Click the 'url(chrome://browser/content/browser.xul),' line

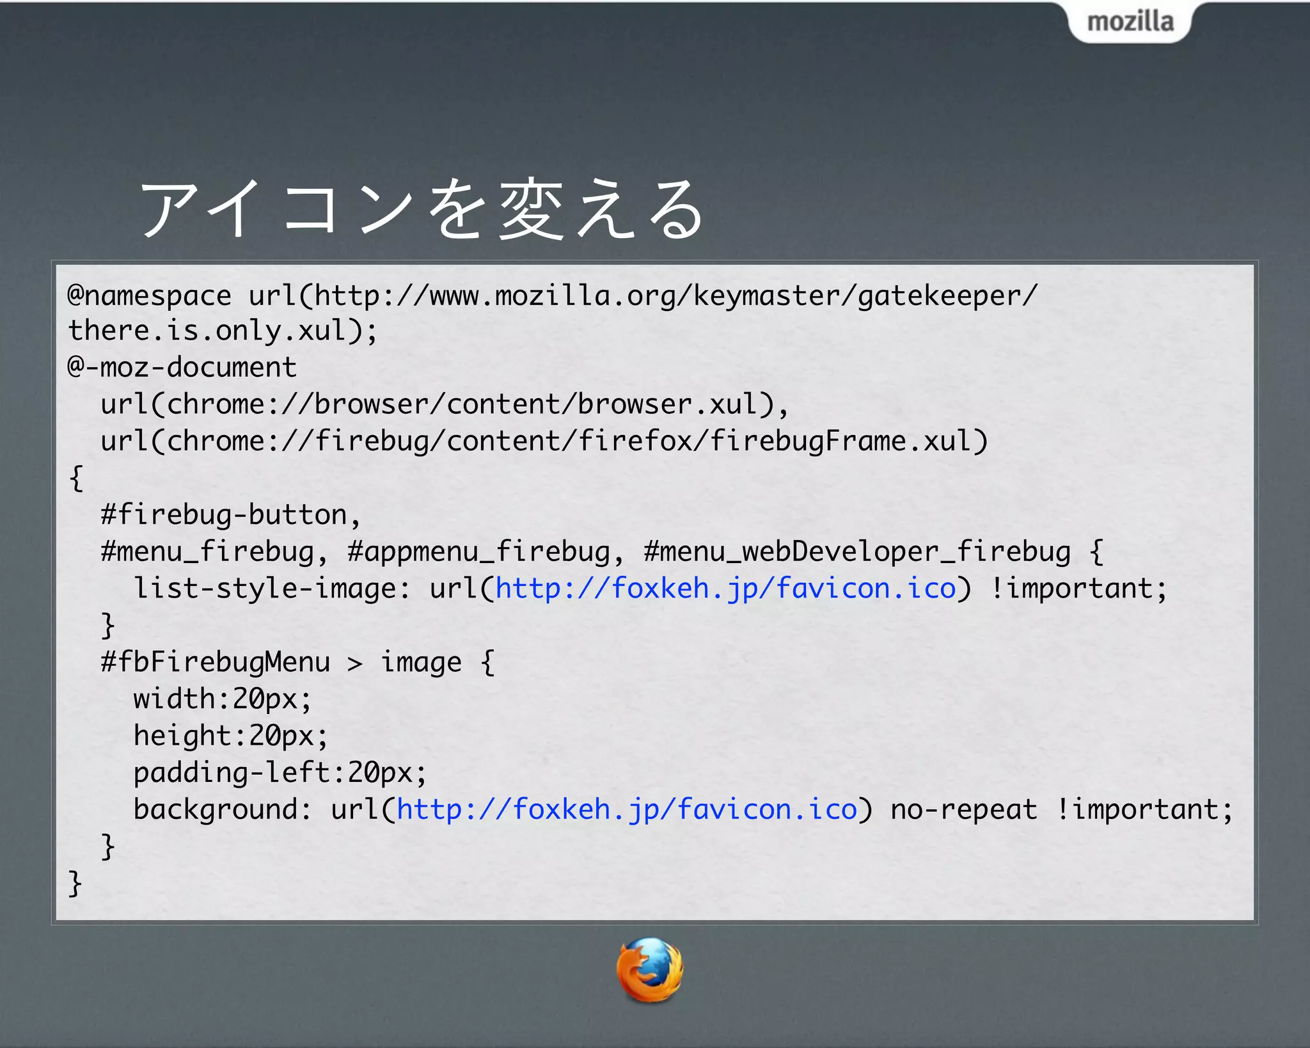coord(445,404)
